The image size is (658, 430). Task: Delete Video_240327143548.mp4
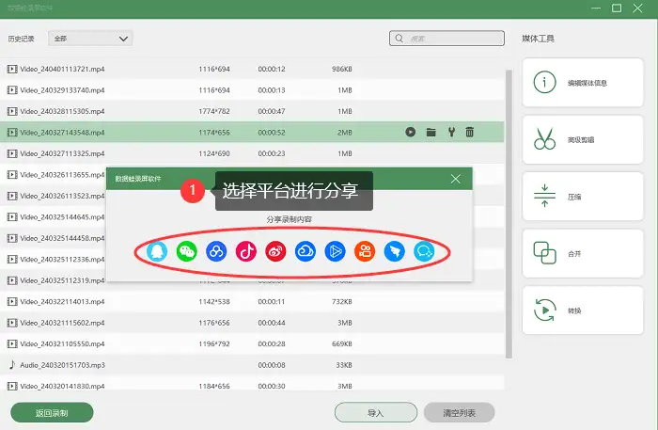point(470,133)
